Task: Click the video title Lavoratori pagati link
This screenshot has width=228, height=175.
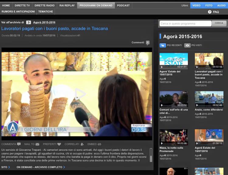Action: 55,28
